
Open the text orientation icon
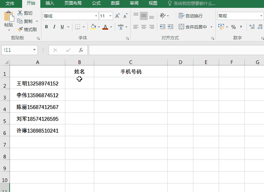tap(163, 16)
